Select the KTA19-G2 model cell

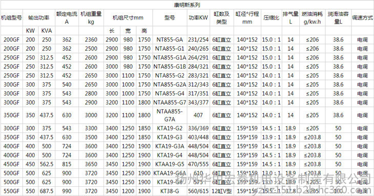[x=170, y=128]
